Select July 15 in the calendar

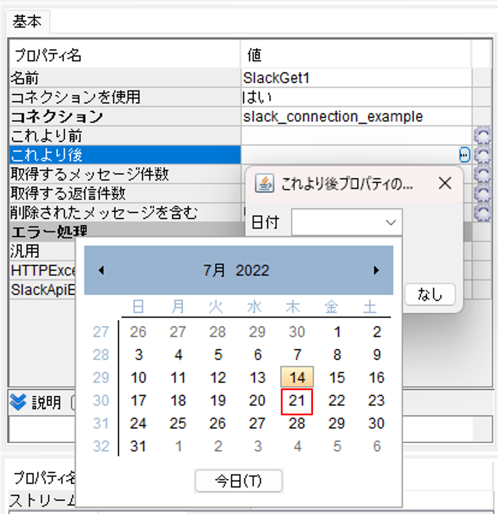[337, 378]
